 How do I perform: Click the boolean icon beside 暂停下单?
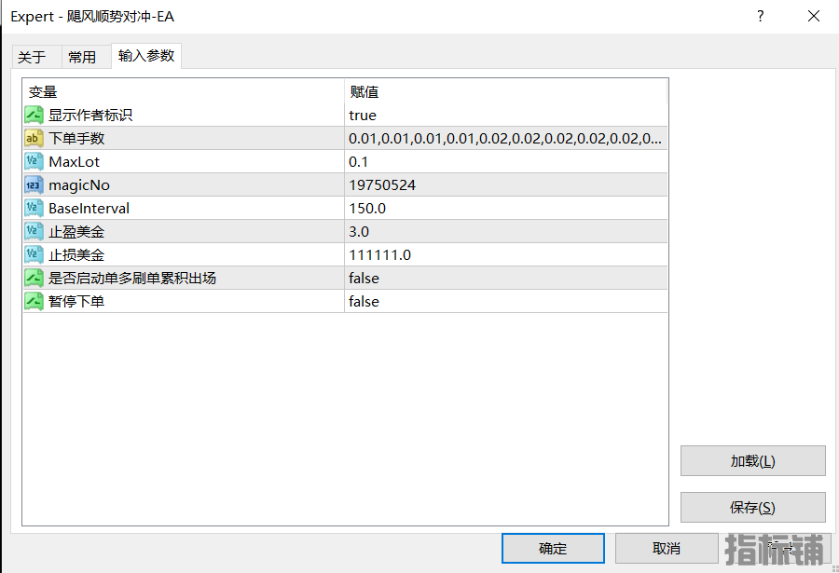[34, 301]
